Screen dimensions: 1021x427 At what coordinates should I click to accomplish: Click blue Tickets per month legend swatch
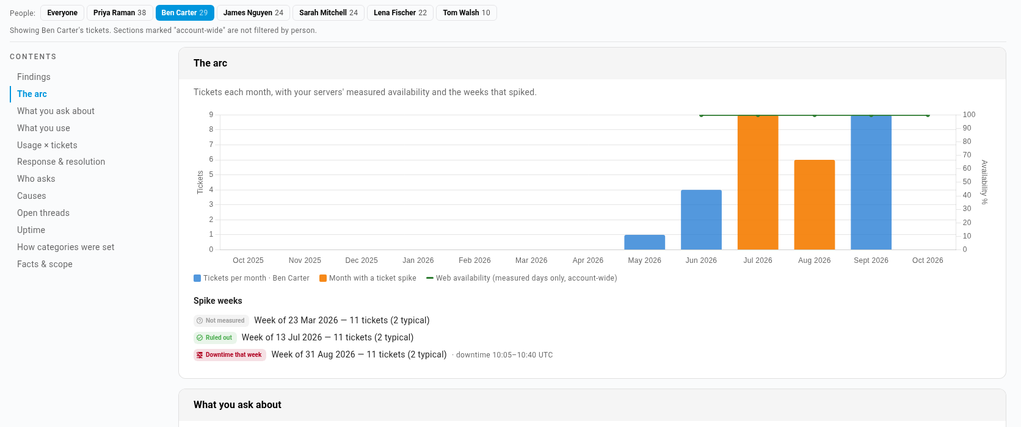click(x=197, y=278)
